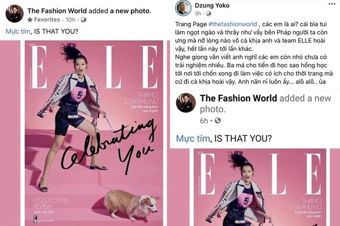Viewport: 340px width, 226px height.
Task: Open The Fashion World page name link
Action: [57, 11]
